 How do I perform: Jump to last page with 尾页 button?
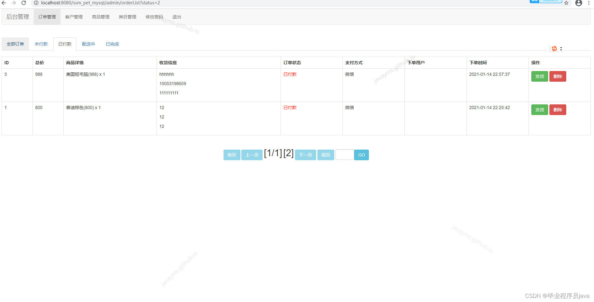click(x=326, y=155)
